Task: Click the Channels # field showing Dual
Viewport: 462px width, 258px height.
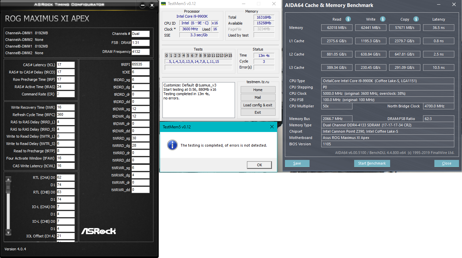Action: pos(140,34)
